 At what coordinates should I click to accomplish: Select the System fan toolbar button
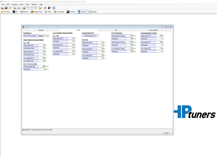click(82, 12)
